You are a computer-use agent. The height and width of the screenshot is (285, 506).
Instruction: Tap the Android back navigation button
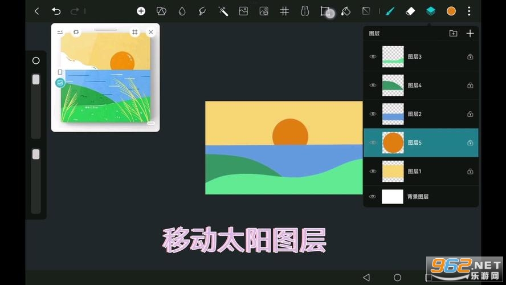click(x=366, y=277)
